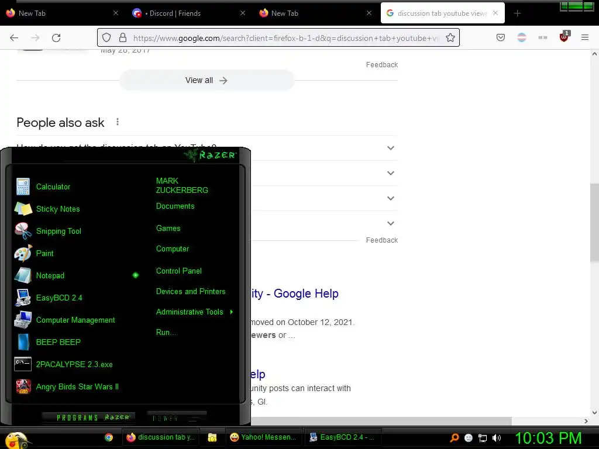Open the uBlock Origin extension popup
Screen dimensions: 599x449
click(564, 37)
